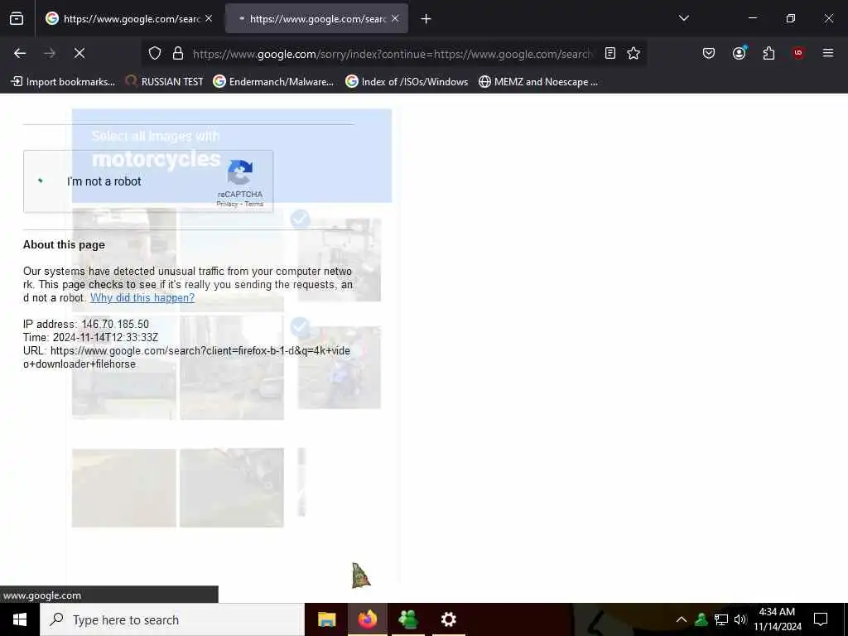The height and width of the screenshot is (636, 848).
Task: Expand the list all tabs chevron
Action: coord(684,18)
